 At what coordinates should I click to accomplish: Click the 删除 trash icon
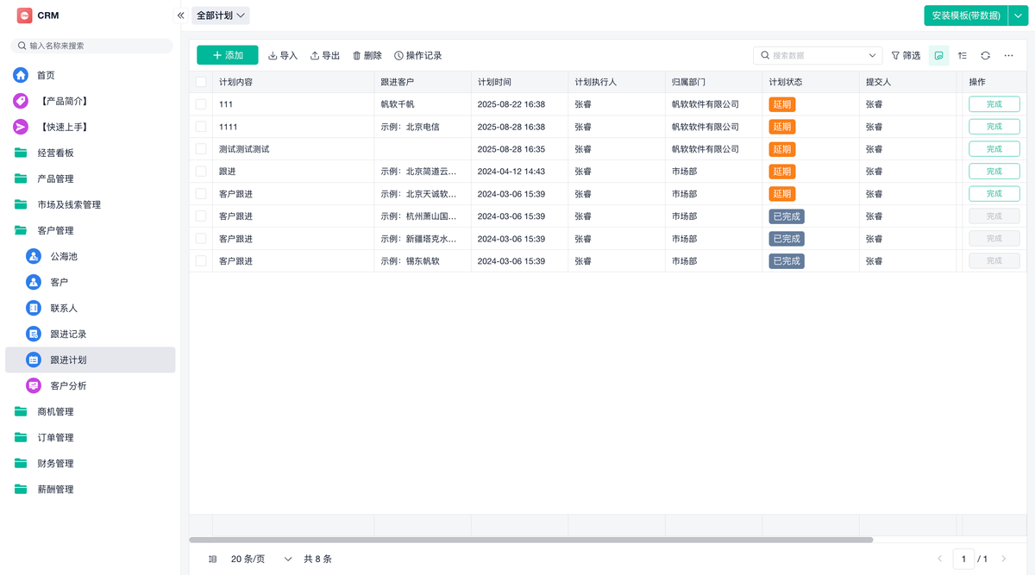click(x=357, y=55)
